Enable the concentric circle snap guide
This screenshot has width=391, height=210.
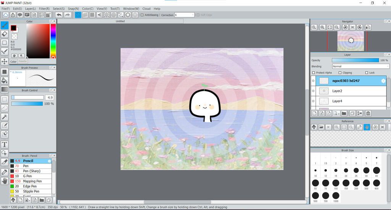(x=114, y=15)
